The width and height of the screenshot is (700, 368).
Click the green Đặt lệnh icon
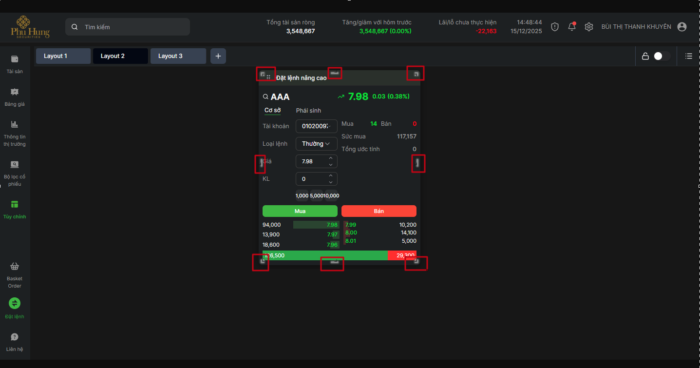click(x=15, y=303)
